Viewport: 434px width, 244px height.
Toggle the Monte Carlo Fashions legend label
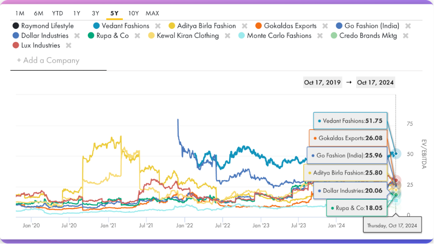pyautogui.click(x=279, y=36)
